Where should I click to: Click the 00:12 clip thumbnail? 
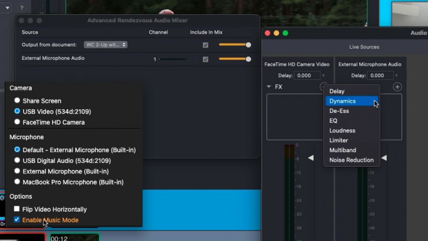[74, 237]
